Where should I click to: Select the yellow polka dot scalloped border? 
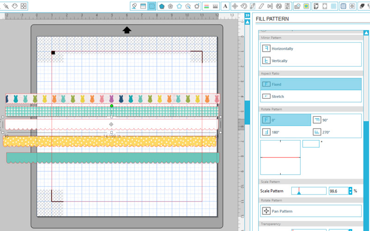pyautogui.click(x=110, y=141)
